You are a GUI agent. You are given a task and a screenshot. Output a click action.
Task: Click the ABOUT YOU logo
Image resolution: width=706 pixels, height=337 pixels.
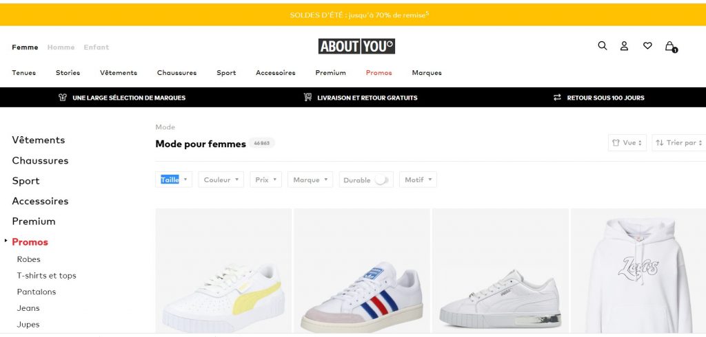pos(356,46)
